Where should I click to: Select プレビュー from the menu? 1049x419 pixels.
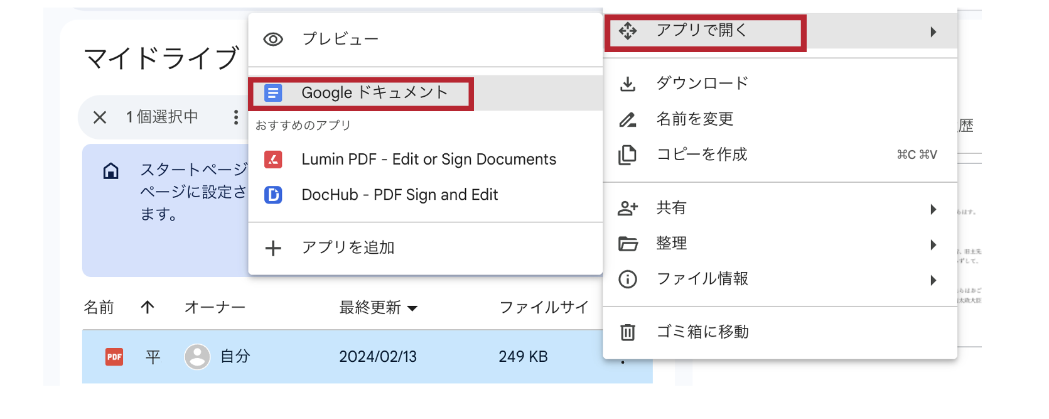click(426, 40)
